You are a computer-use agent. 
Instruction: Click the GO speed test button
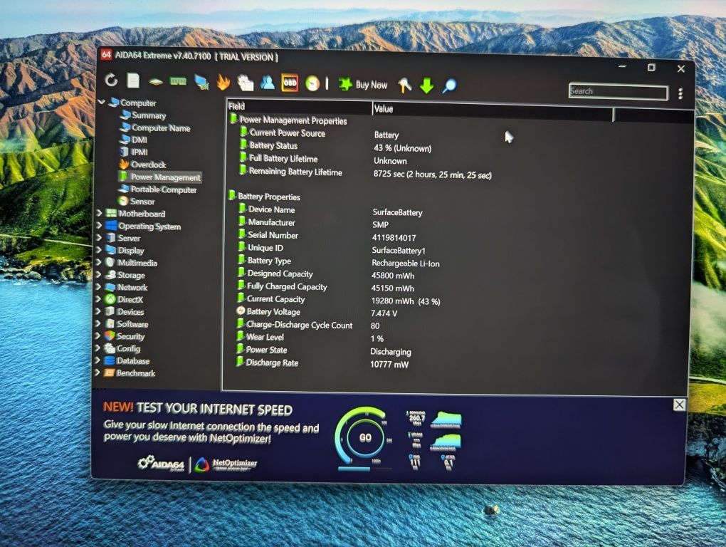coord(365,437)
